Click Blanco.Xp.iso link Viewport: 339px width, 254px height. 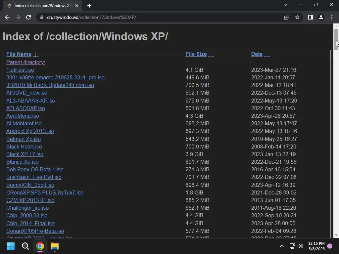[23, 162]
